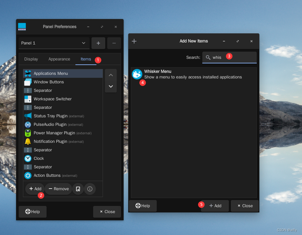Viewport: 302px width, 235px height.
Task: Select Applications Menu list row
Action: click(63, 74)
